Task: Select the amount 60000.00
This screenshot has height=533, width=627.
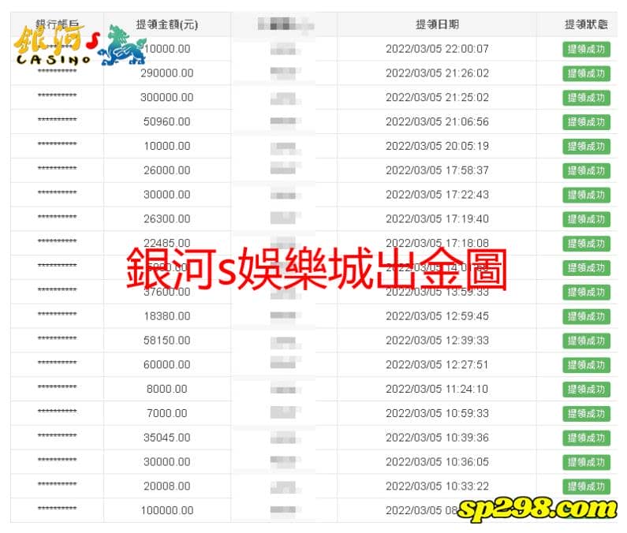Action: 166,364
